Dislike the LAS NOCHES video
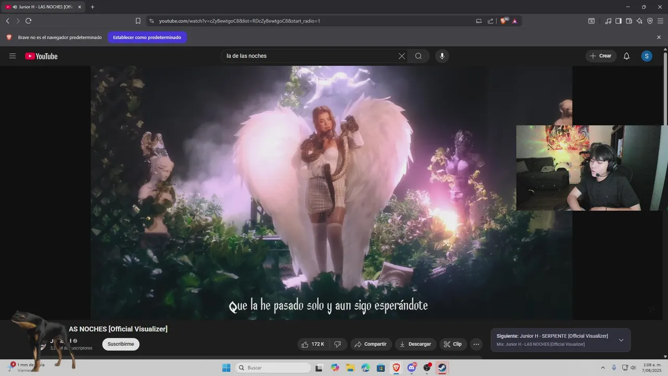 [338, 344]
